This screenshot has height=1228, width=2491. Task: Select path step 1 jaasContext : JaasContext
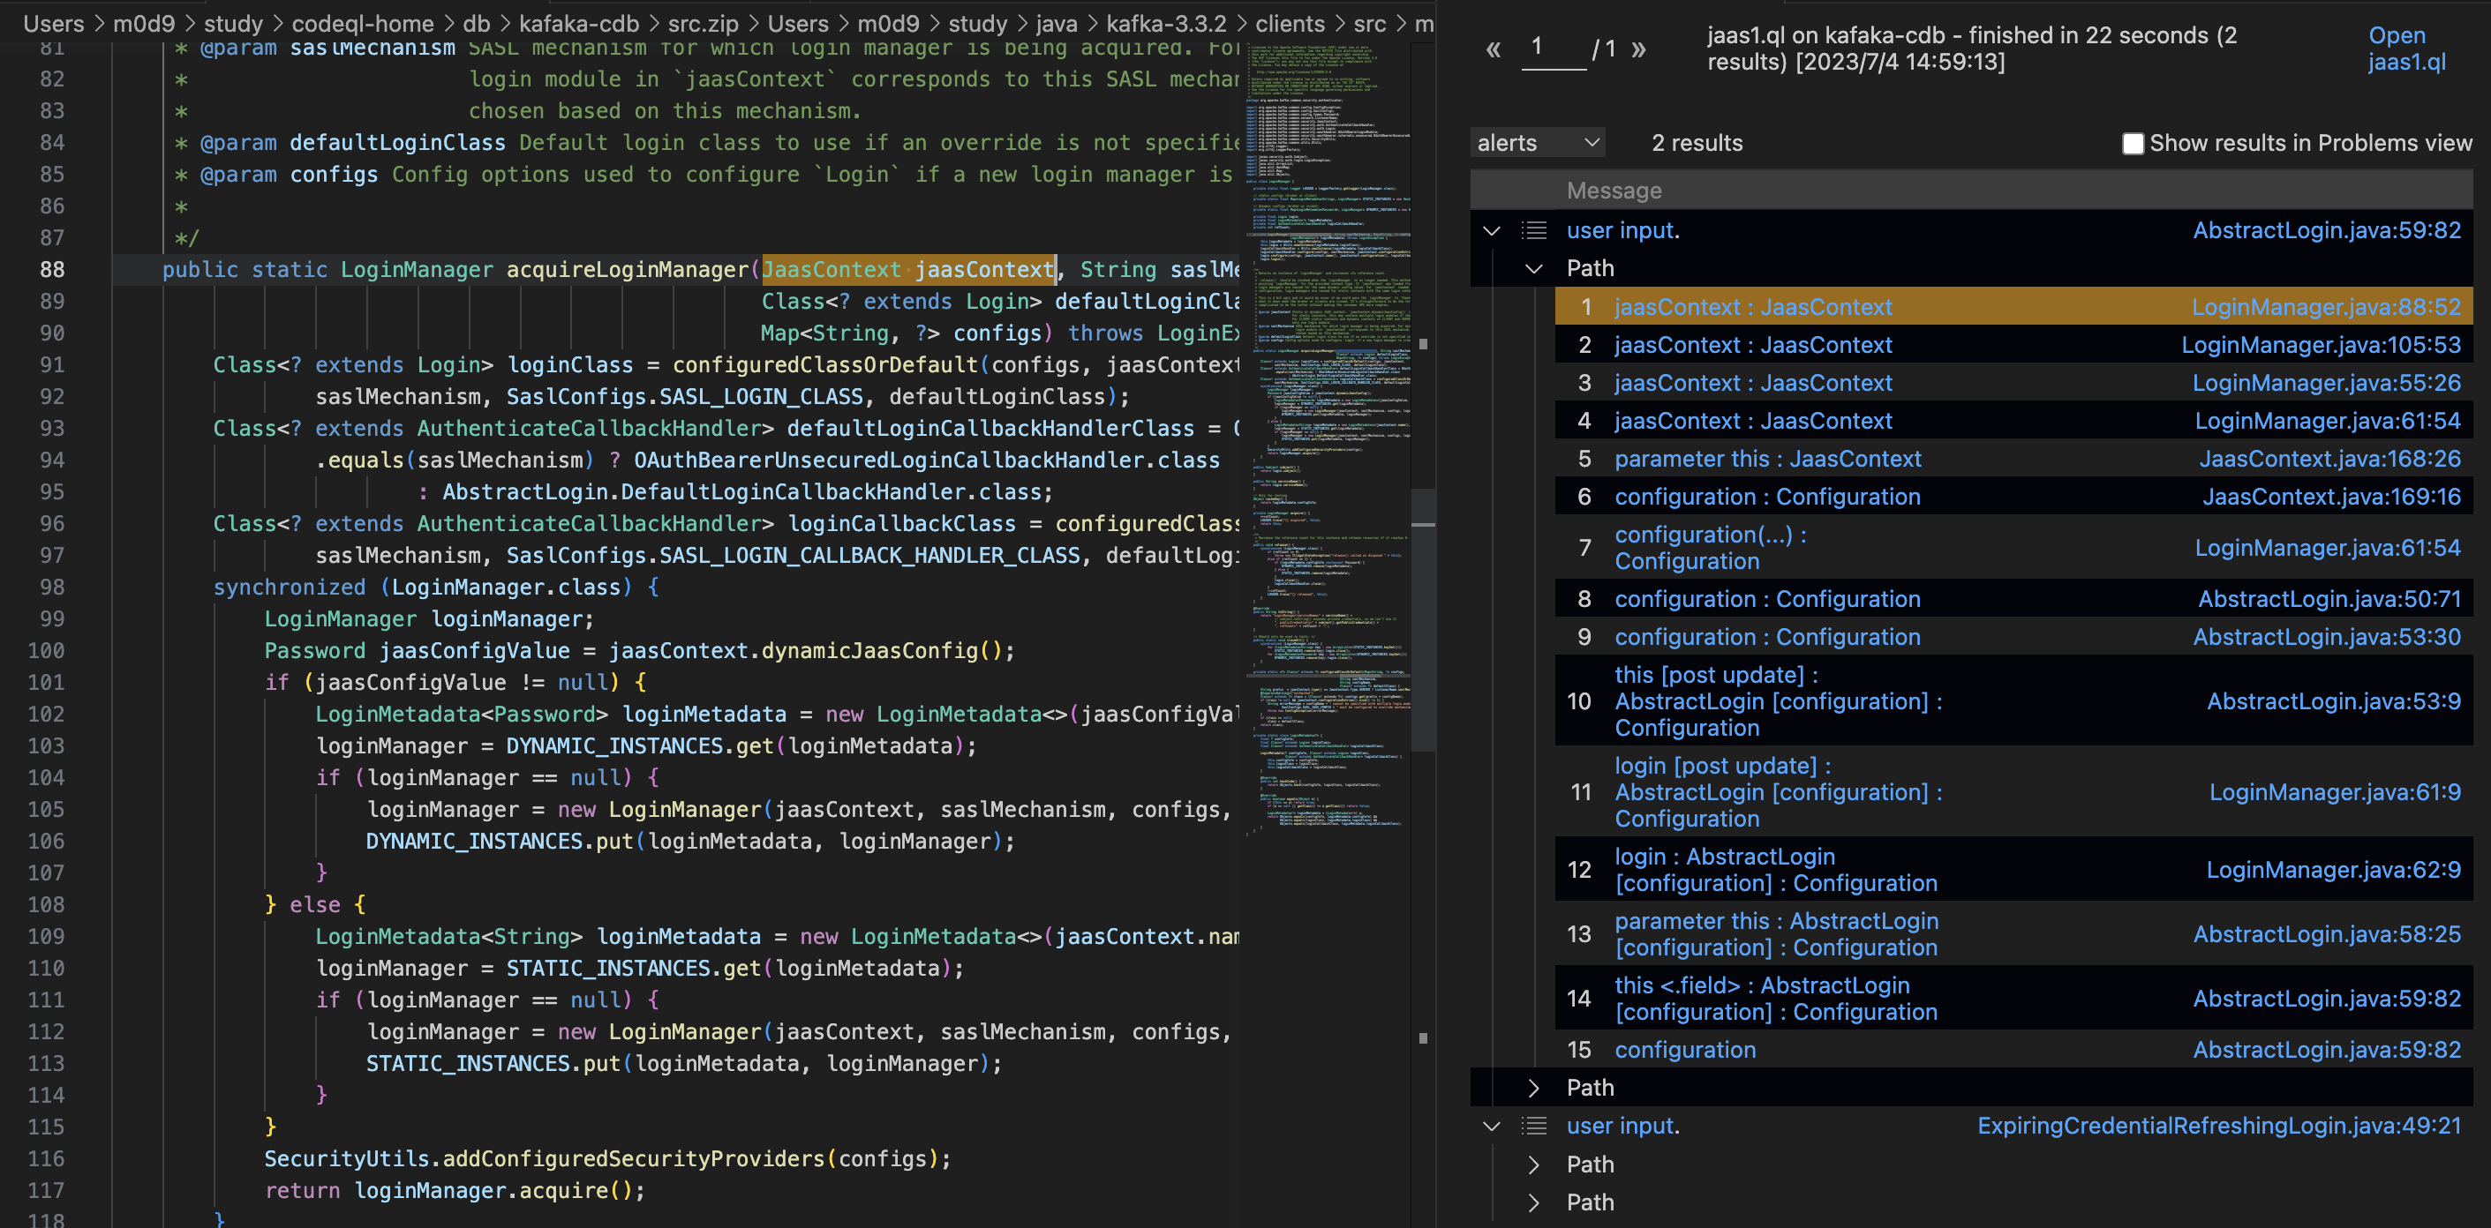pos(1753,307)
